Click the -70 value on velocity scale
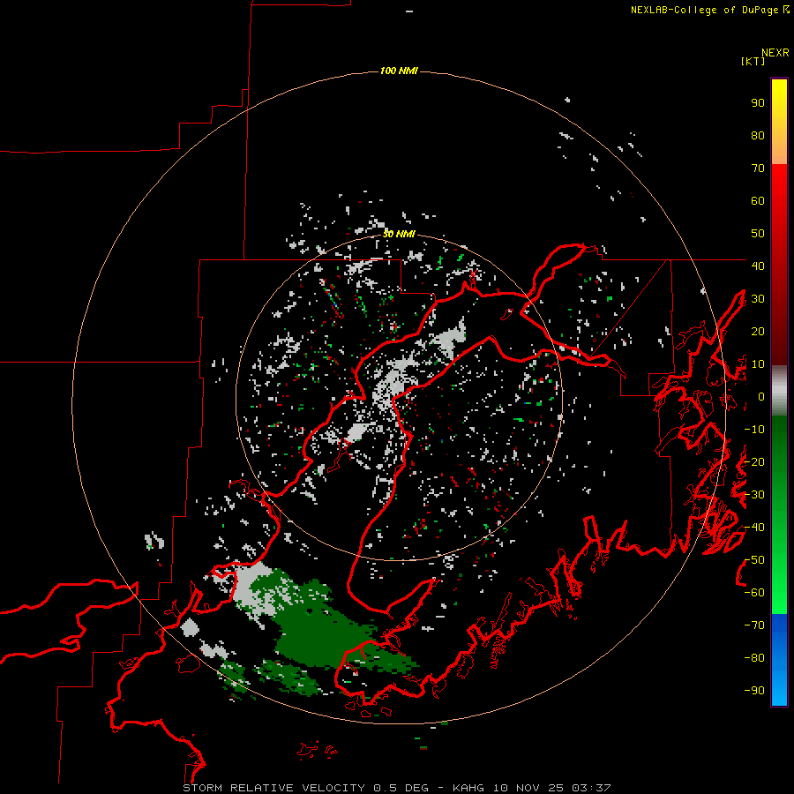This screenshot has height=794, width=794. [754, 625]
